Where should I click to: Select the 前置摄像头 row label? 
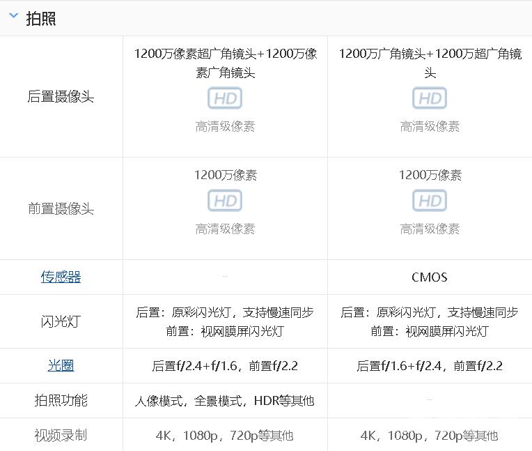(61, 208)
